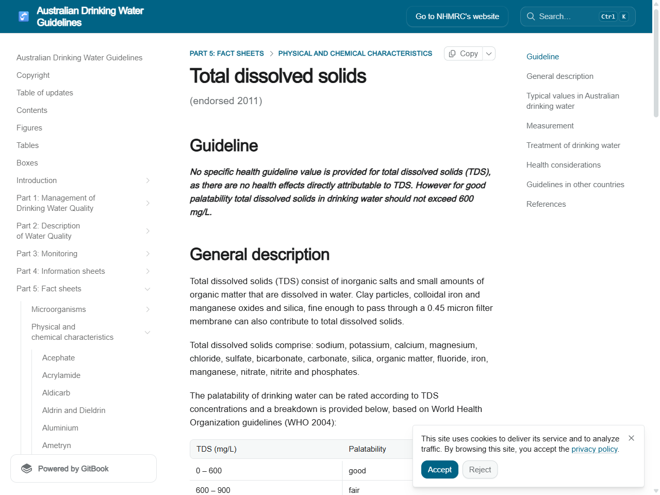Image resolution: width=660 pixels, height=495 pixels.
Task: Click the tap water logo icon in header
Action: (x=23, y=16)
